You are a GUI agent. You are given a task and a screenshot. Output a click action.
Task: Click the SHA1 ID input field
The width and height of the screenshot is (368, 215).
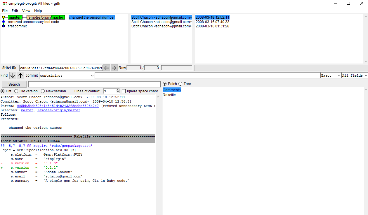[61, 68]
